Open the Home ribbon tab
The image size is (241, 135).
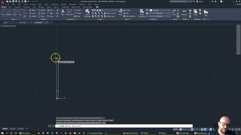(x=3, y=7)
